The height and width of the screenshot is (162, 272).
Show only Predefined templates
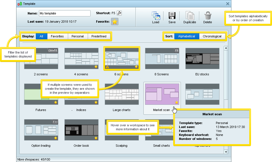(x=99, y=36)
